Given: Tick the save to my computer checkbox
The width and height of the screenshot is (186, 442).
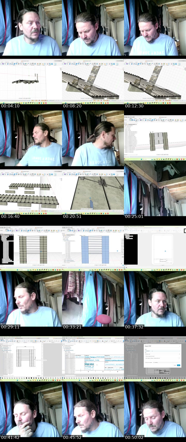Looking at the screenshot, I should pos(145,362).
